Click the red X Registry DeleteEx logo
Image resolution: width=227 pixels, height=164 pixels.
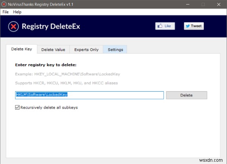pyautogui.click(x=13, y=26)
